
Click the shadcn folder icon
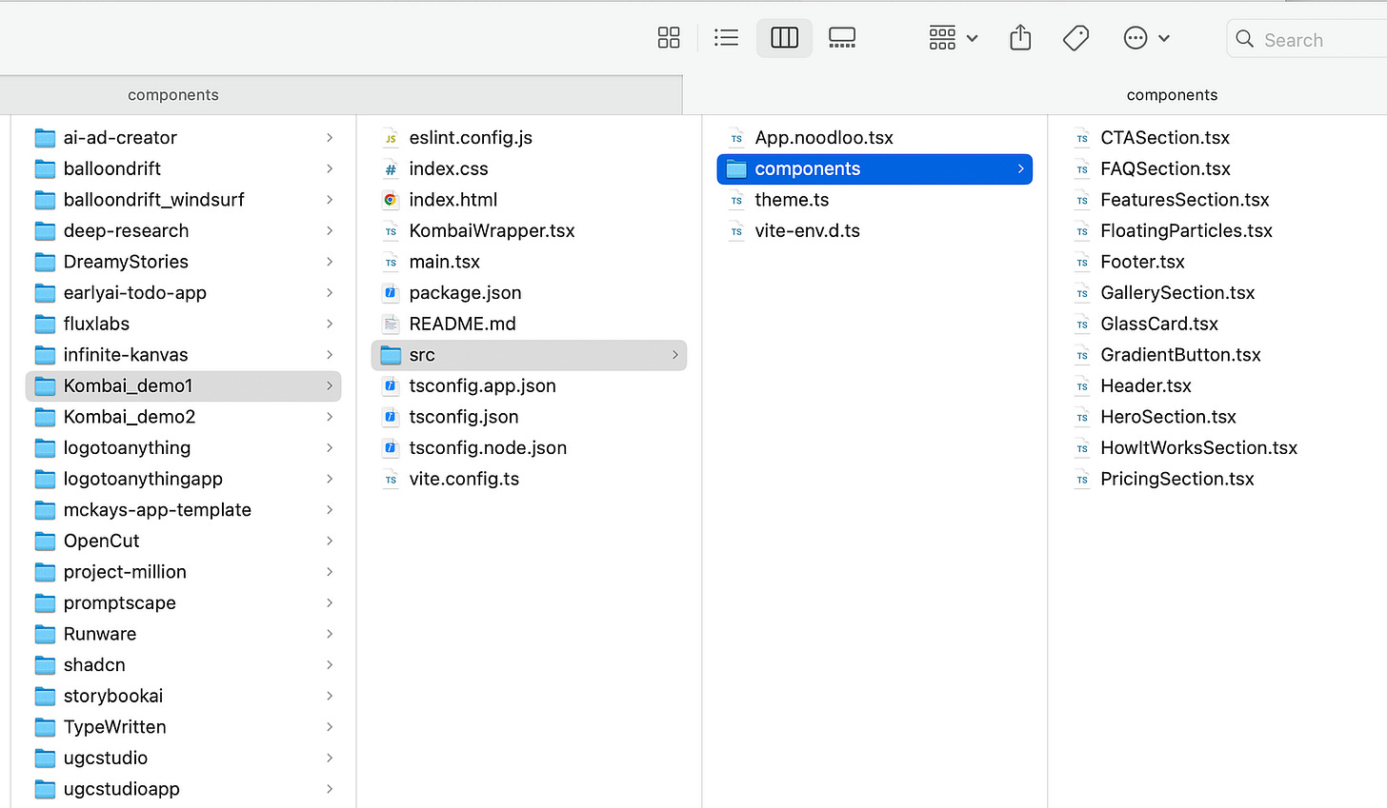[x=45, y=665]
